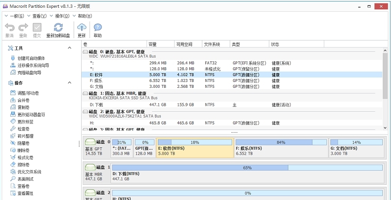The height and width of the screenshot is (200, 392).
Task: Open 帮助 help bubble icon in toolbar
Action: (98, 28)
